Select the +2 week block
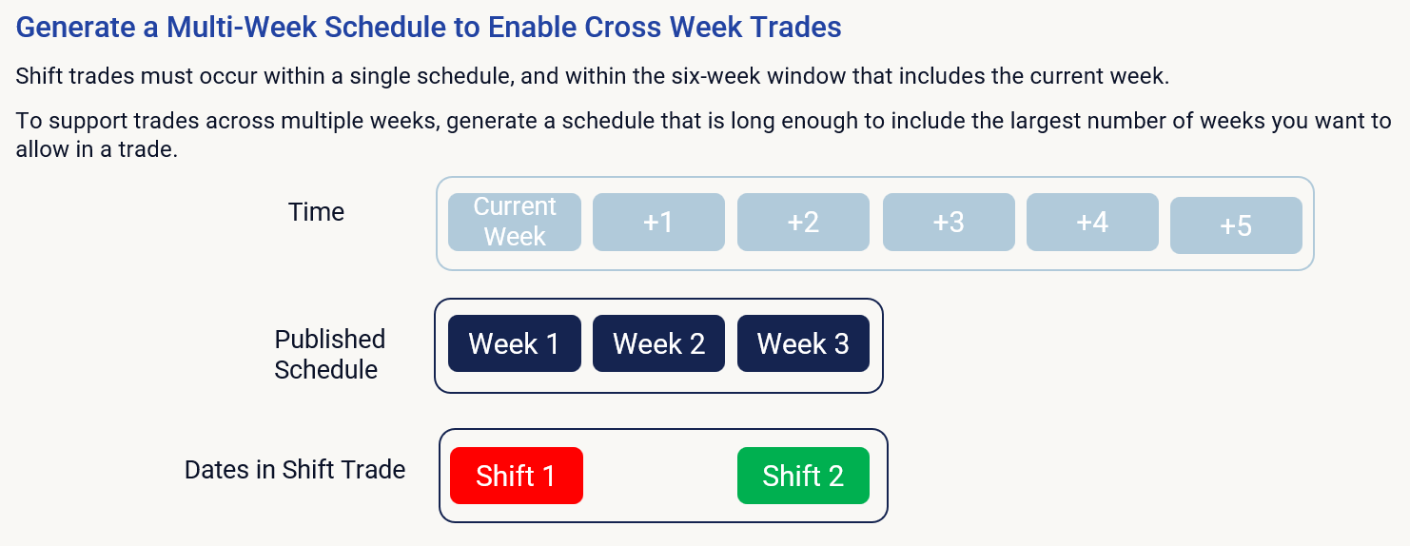The image size is (1410, 546). pos(803,223)
